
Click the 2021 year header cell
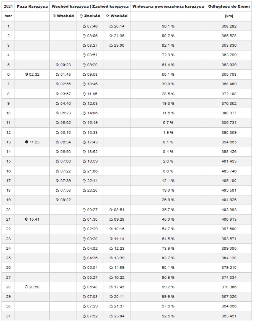[x=8, y=7]
